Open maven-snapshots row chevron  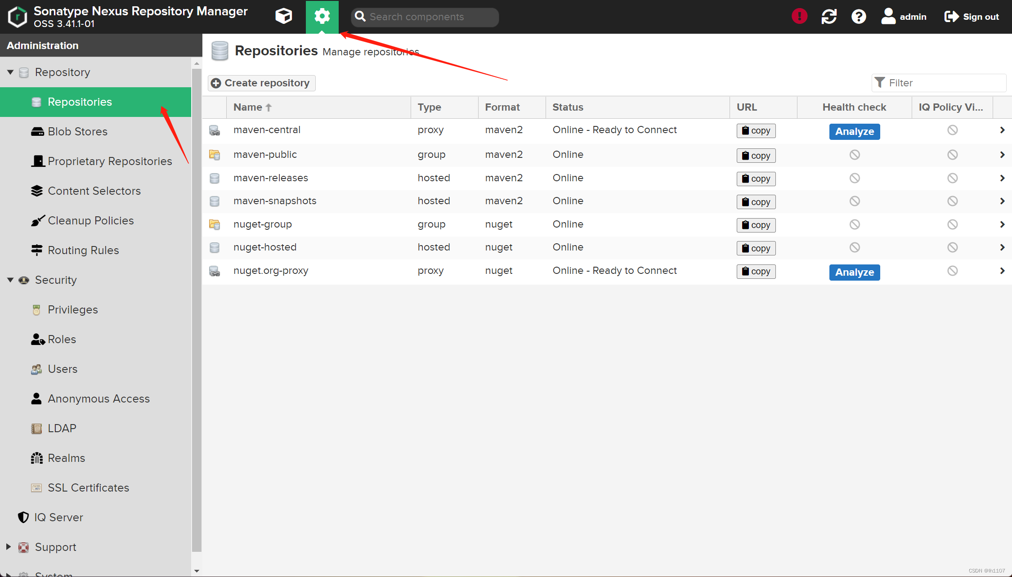point(1002,201)
